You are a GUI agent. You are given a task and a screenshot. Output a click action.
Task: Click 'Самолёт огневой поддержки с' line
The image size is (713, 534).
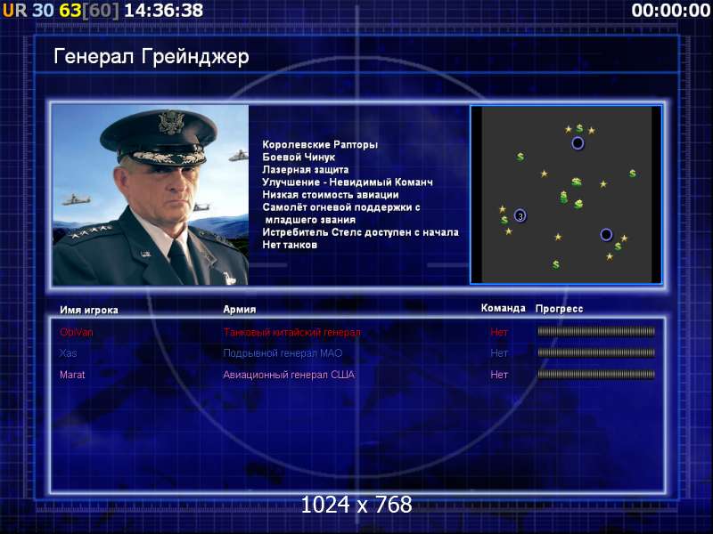[341, 207]
